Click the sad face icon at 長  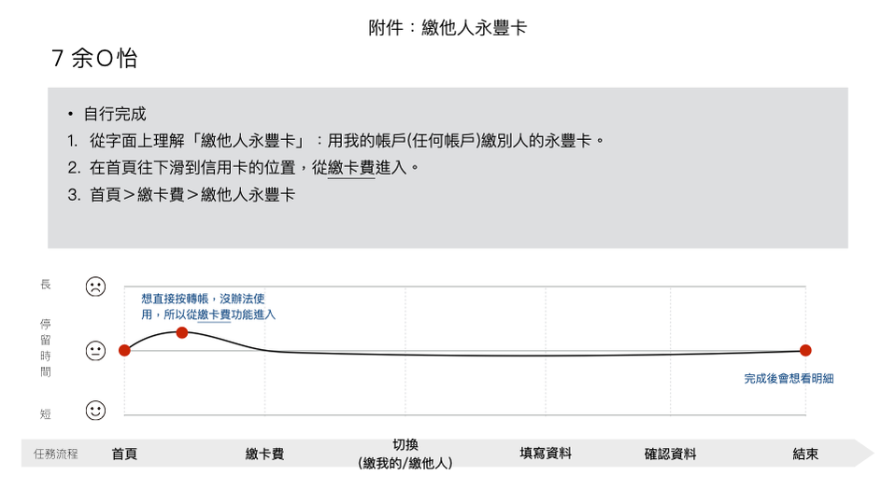point(95,286)
